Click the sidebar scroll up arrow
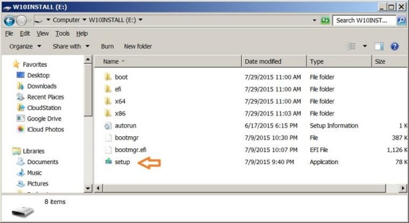Image resolution: width=409 pixels, height=223 pixels. (x=88, y=60)
